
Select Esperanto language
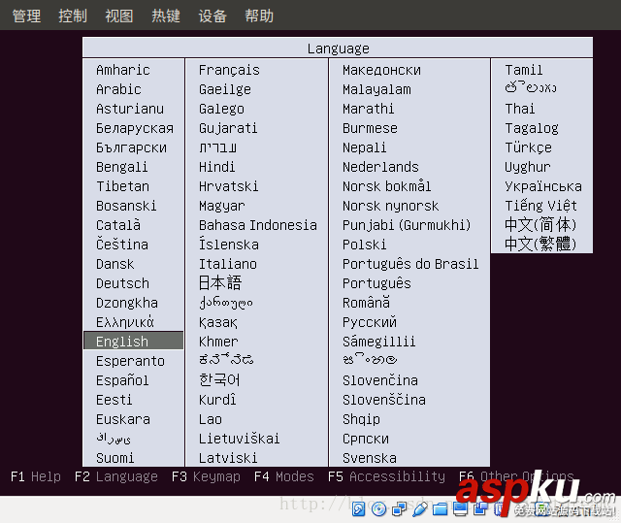pyautogui.click(x=131, y=361)
